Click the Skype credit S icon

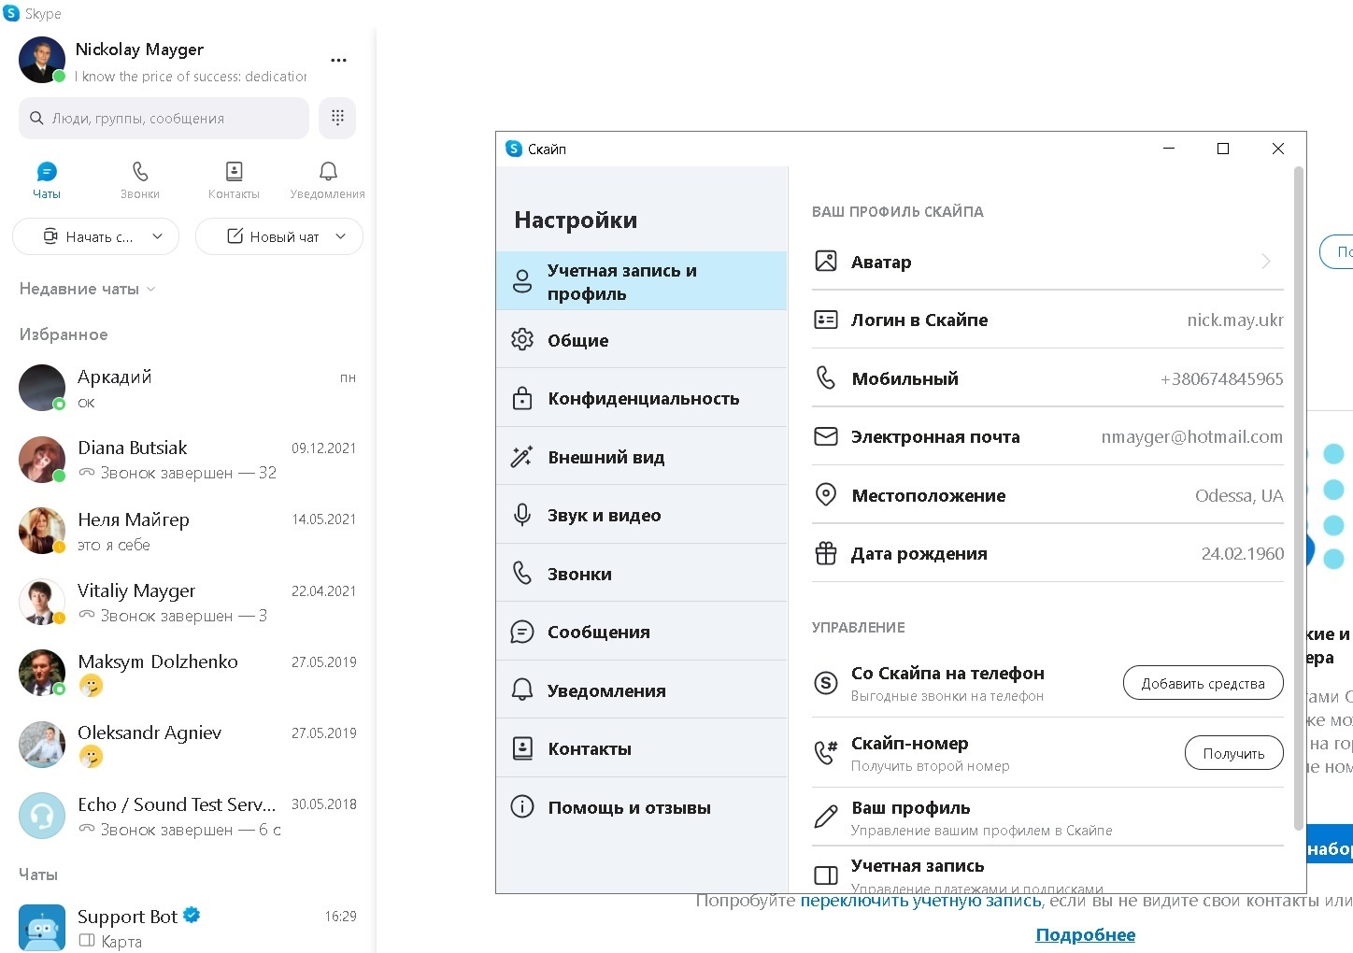point(826,683)
